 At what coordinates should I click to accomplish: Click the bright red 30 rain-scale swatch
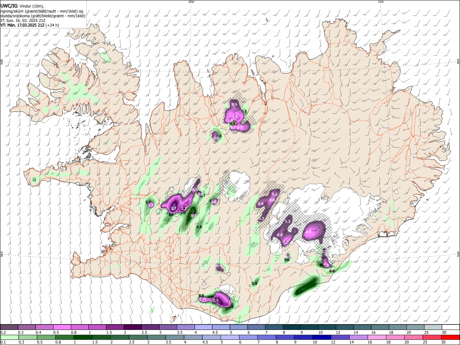(x=450, y=337)
